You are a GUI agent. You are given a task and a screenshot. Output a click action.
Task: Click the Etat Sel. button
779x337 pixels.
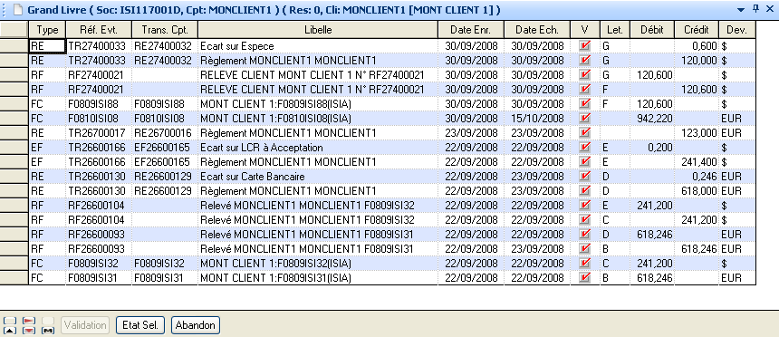point(140,325)
